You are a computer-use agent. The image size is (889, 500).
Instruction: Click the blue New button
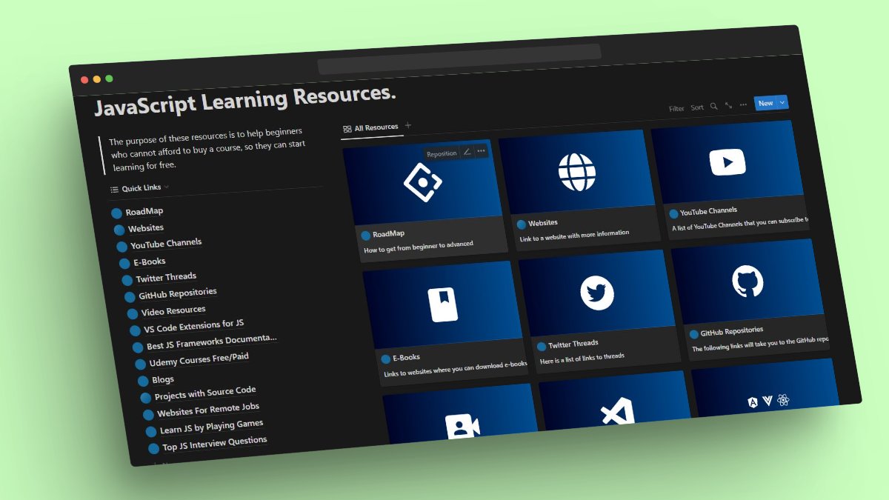(766, 103)
